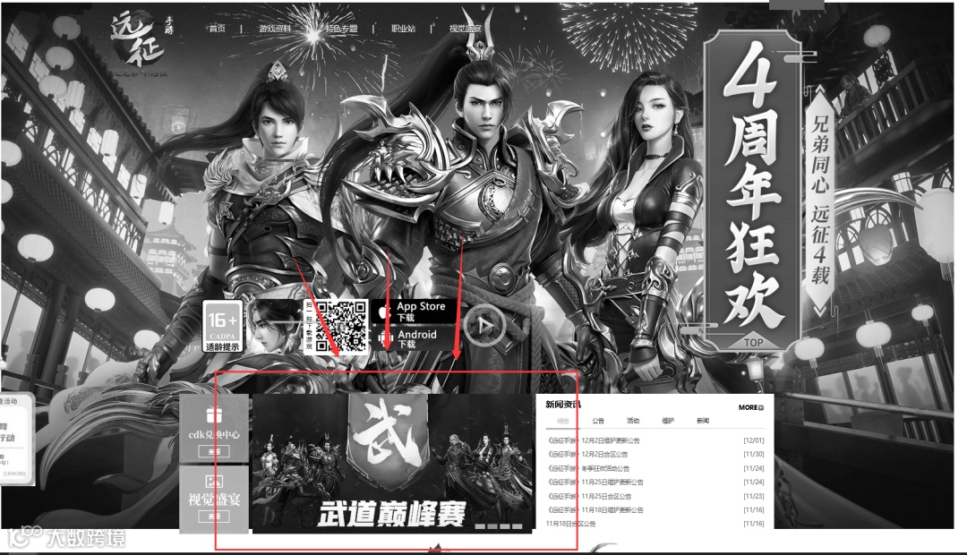Click the [12/01] date in the news list
This screenshot has width=967, height=555.
coord(754,441)
